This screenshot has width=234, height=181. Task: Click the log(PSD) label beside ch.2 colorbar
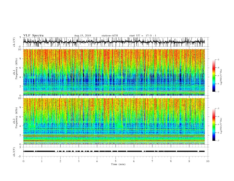tap(221, 126)
